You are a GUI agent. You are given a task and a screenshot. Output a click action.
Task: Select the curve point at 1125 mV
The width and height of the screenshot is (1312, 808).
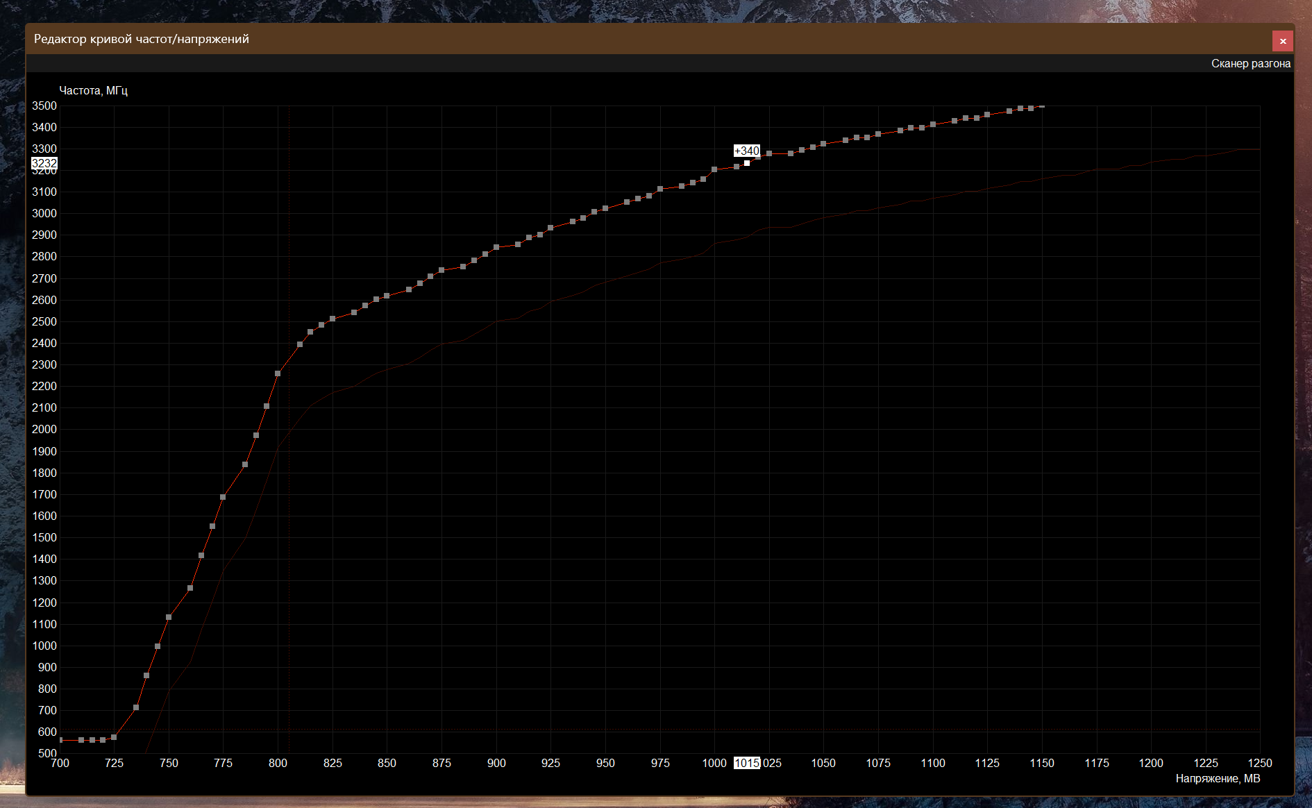point(987,115)
